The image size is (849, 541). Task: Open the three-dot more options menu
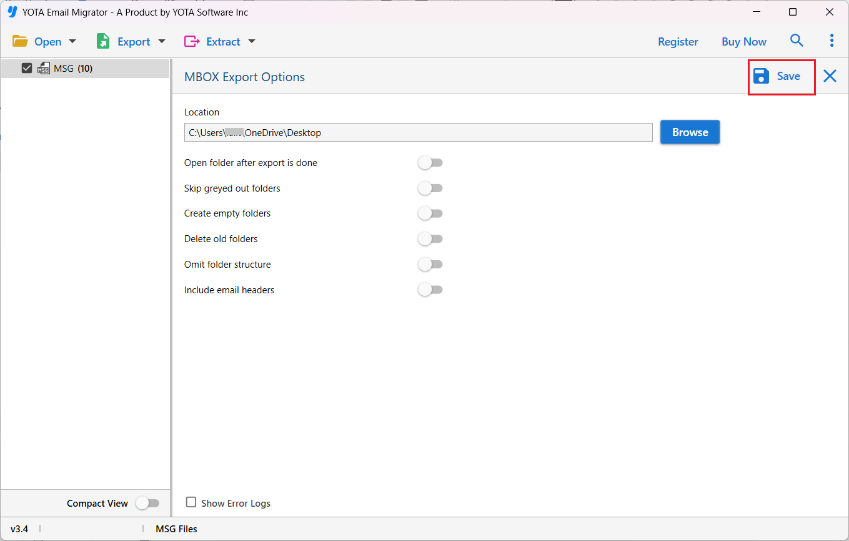pyautogui.click(x=832, y=41)
